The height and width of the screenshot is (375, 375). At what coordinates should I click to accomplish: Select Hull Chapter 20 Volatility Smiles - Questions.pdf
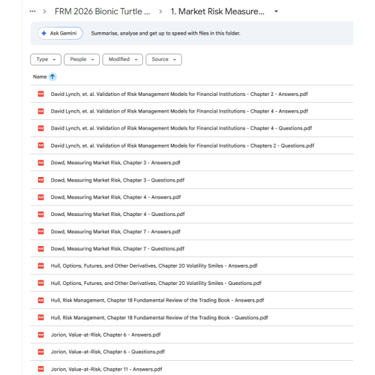(156, 283)
